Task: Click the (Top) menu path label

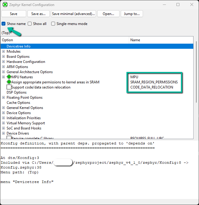Action: (x=6, y=33)
